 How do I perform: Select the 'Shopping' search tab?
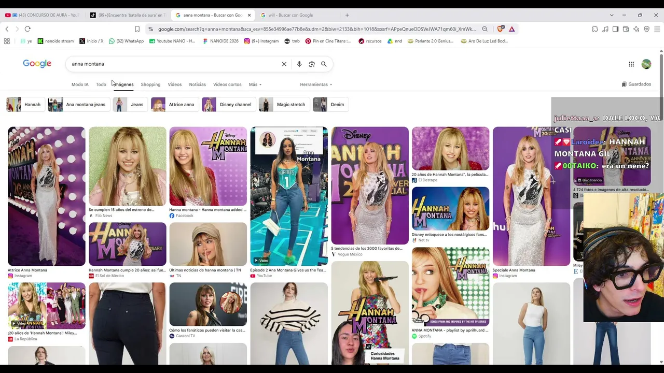pyautogui.click(x=150, y=84)
